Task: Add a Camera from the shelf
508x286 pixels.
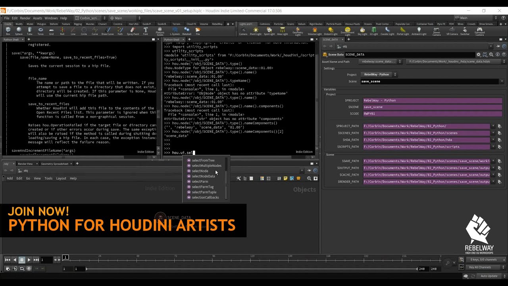Action: point(243,31)
